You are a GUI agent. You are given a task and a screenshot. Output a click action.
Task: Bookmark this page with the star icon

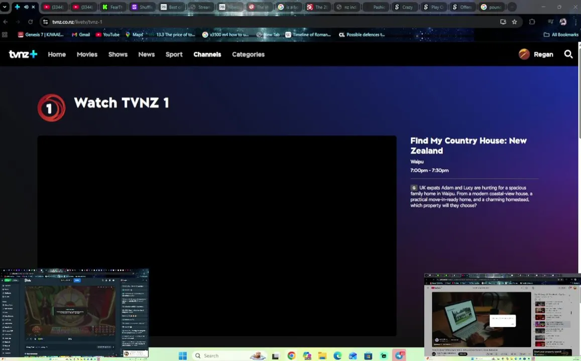514,22
